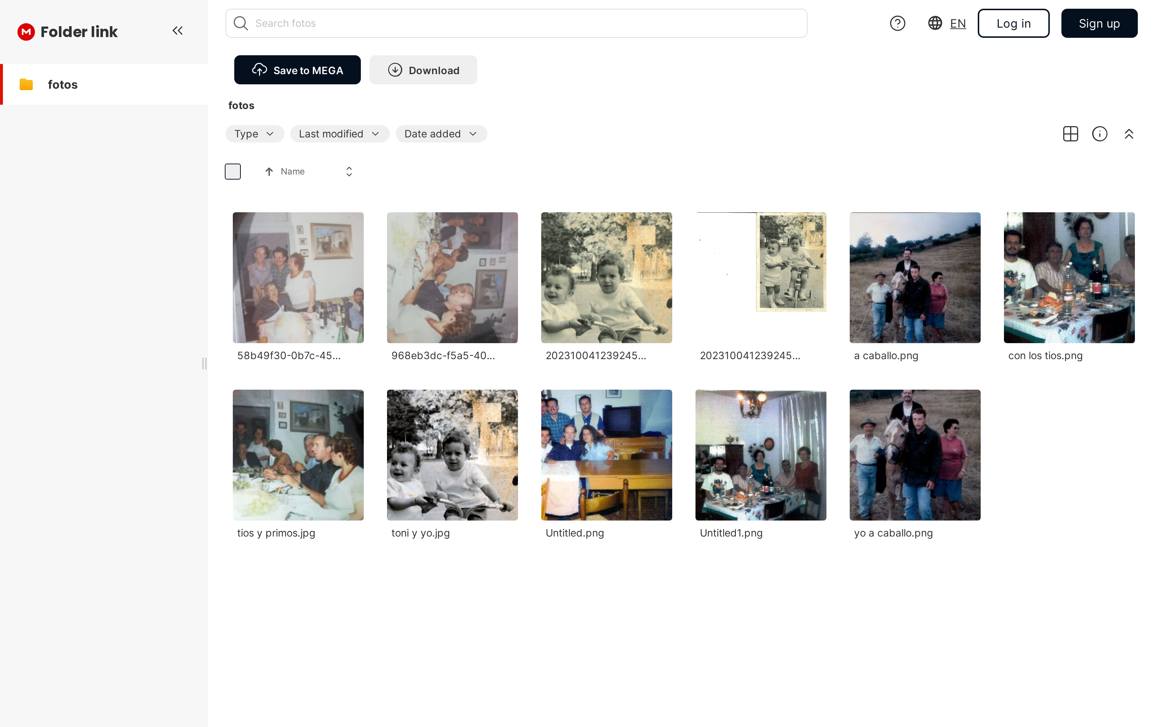Image resolution: width=1164 pixels, height=727 pixels.
Task: Select the fotos folder in sidebar
Action: tap(63, 85)
